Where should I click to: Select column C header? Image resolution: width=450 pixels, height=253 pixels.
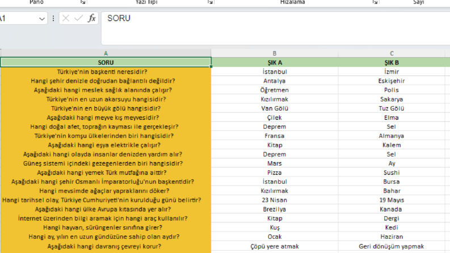(x=392, y=53)
